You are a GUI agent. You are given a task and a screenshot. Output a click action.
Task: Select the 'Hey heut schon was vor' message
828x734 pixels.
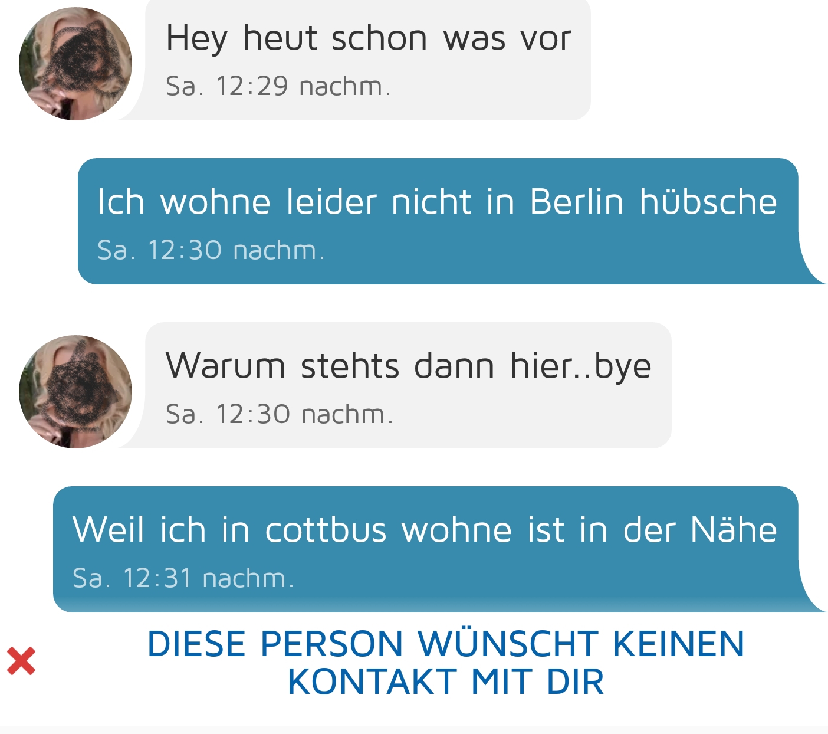coord(367,60)
